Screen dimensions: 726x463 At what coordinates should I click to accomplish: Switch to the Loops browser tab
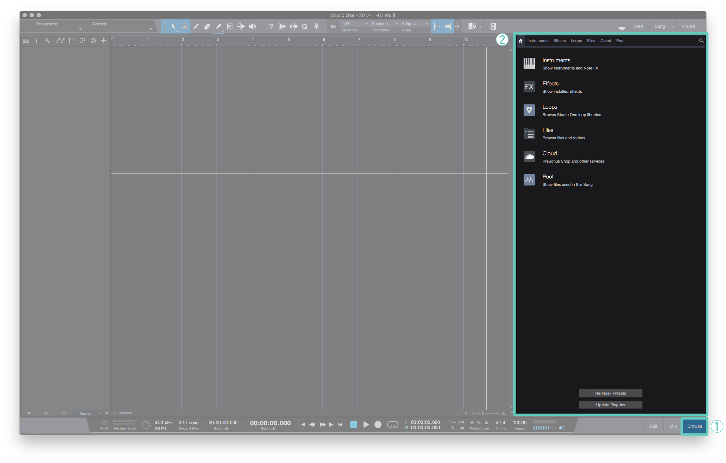click(x=576, y=41)
